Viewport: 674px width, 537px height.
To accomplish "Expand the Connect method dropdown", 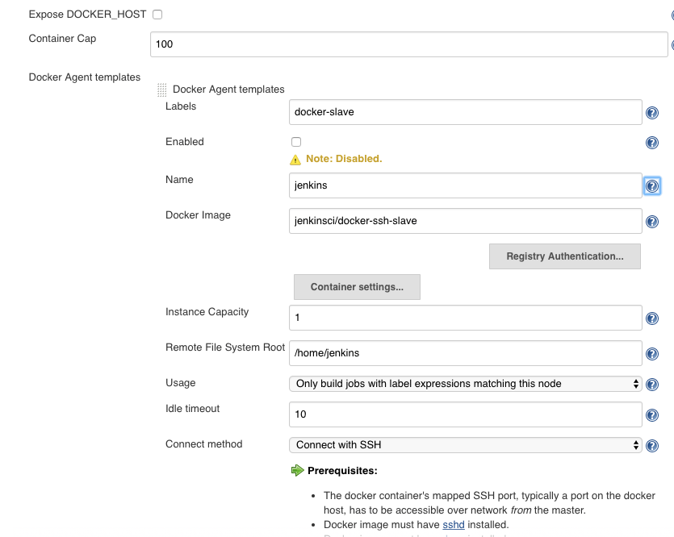I will (465, 445).
